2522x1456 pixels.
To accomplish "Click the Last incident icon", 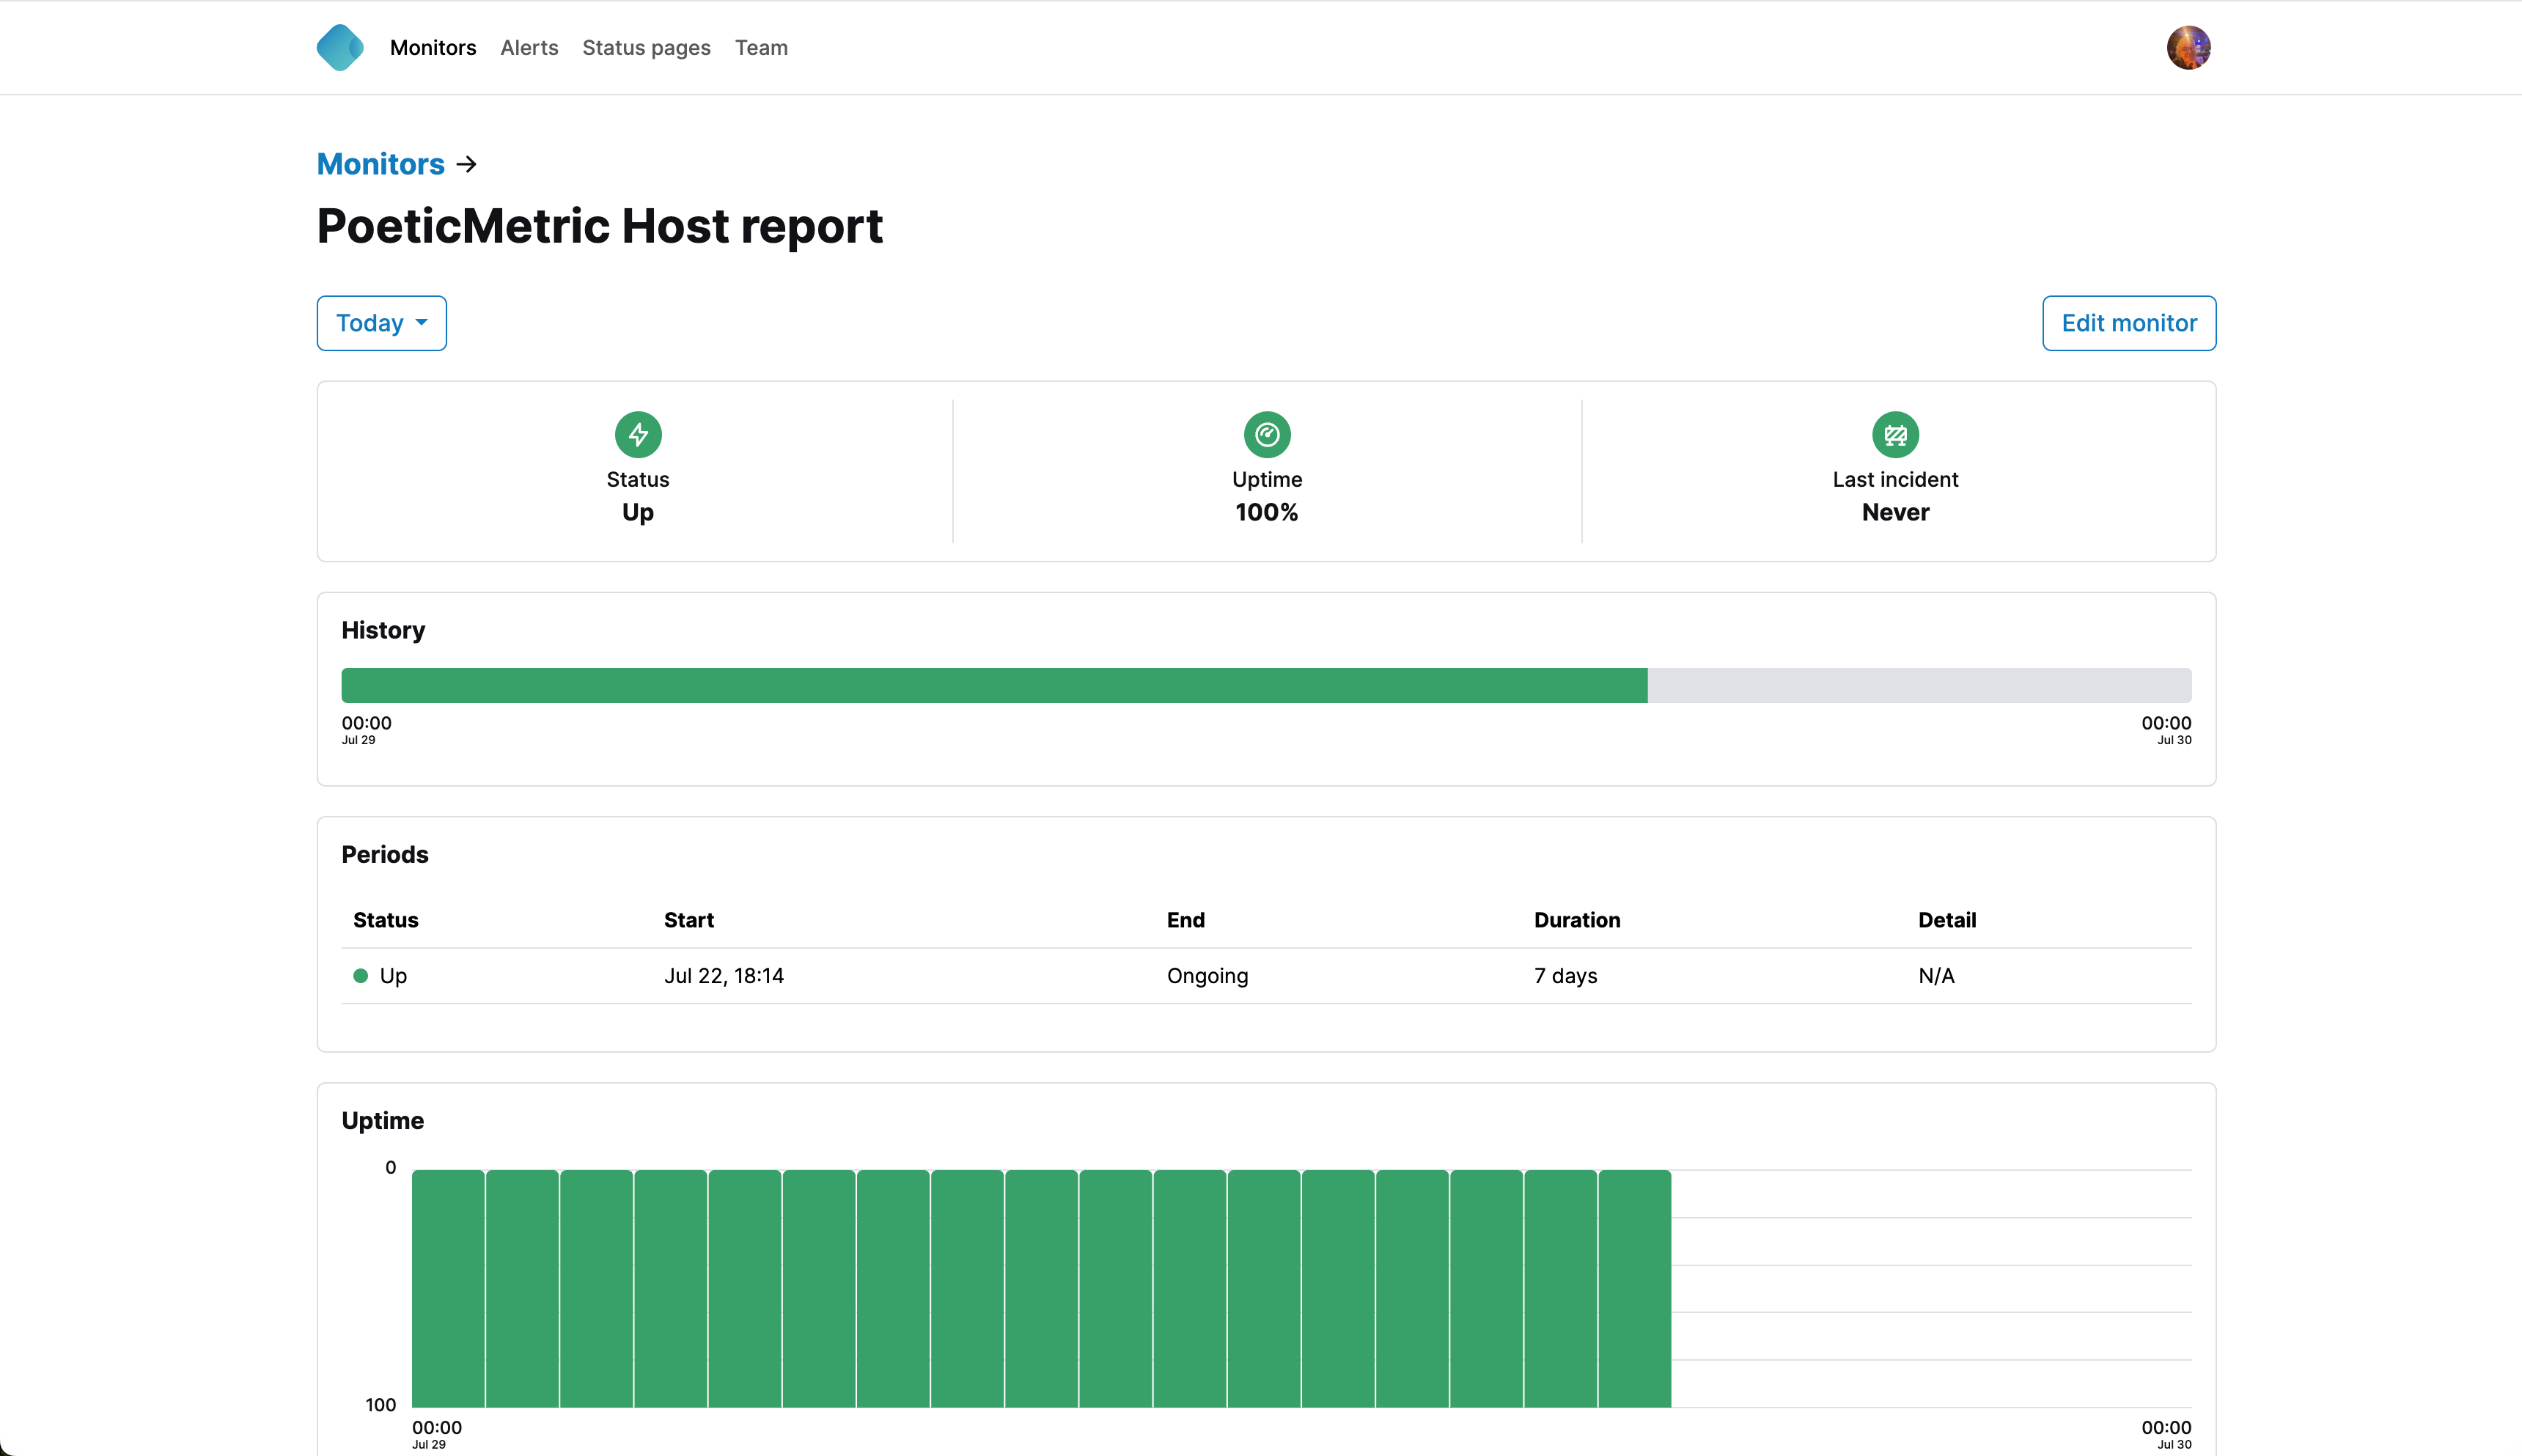I will 1895,434.
